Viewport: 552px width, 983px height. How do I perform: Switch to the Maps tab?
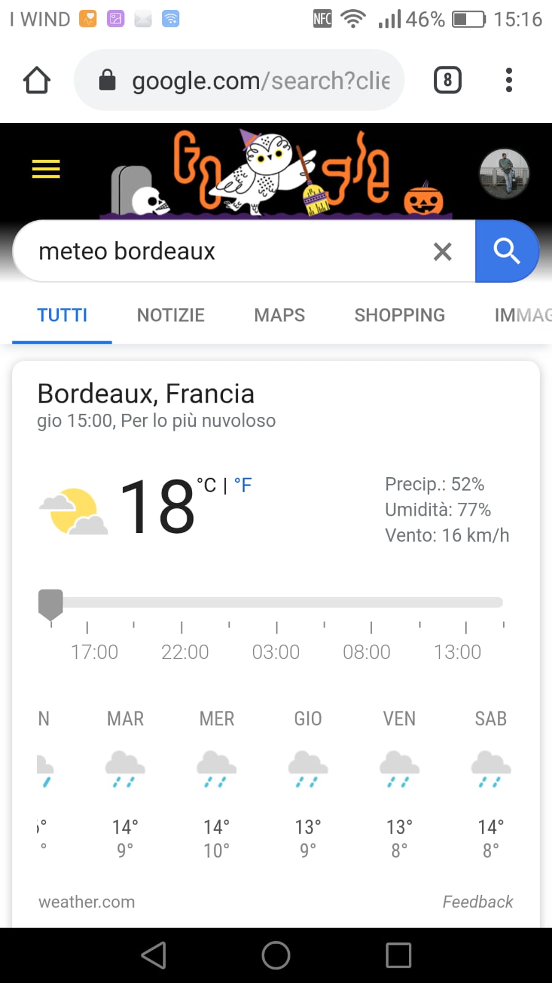pos(279,315)
